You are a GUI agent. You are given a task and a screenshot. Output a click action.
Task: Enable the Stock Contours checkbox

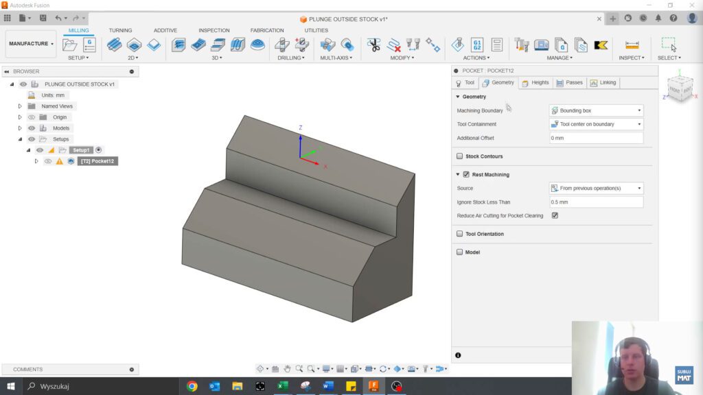pyautogui.click(x=459, y=156)
